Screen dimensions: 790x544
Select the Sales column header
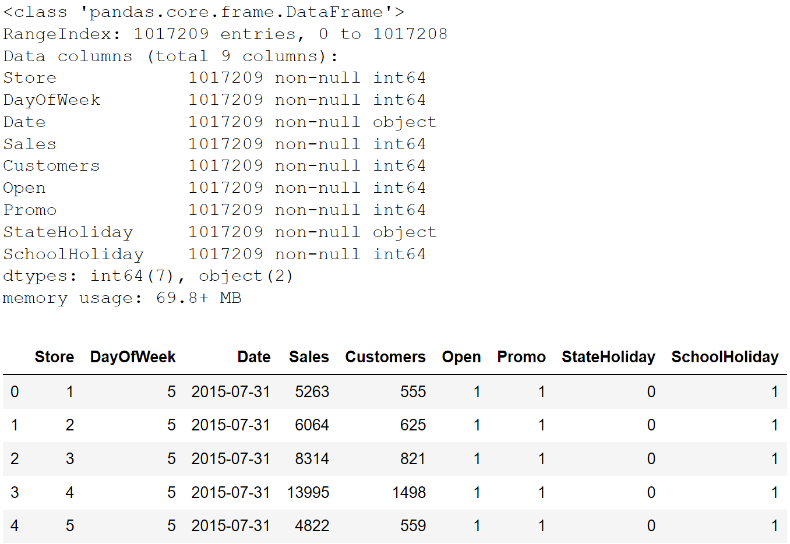[x=309, y=357]
